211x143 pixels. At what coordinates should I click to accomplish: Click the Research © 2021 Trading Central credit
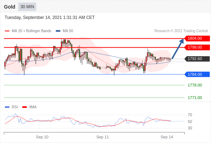pyautogui.click(x=181, y=31)
